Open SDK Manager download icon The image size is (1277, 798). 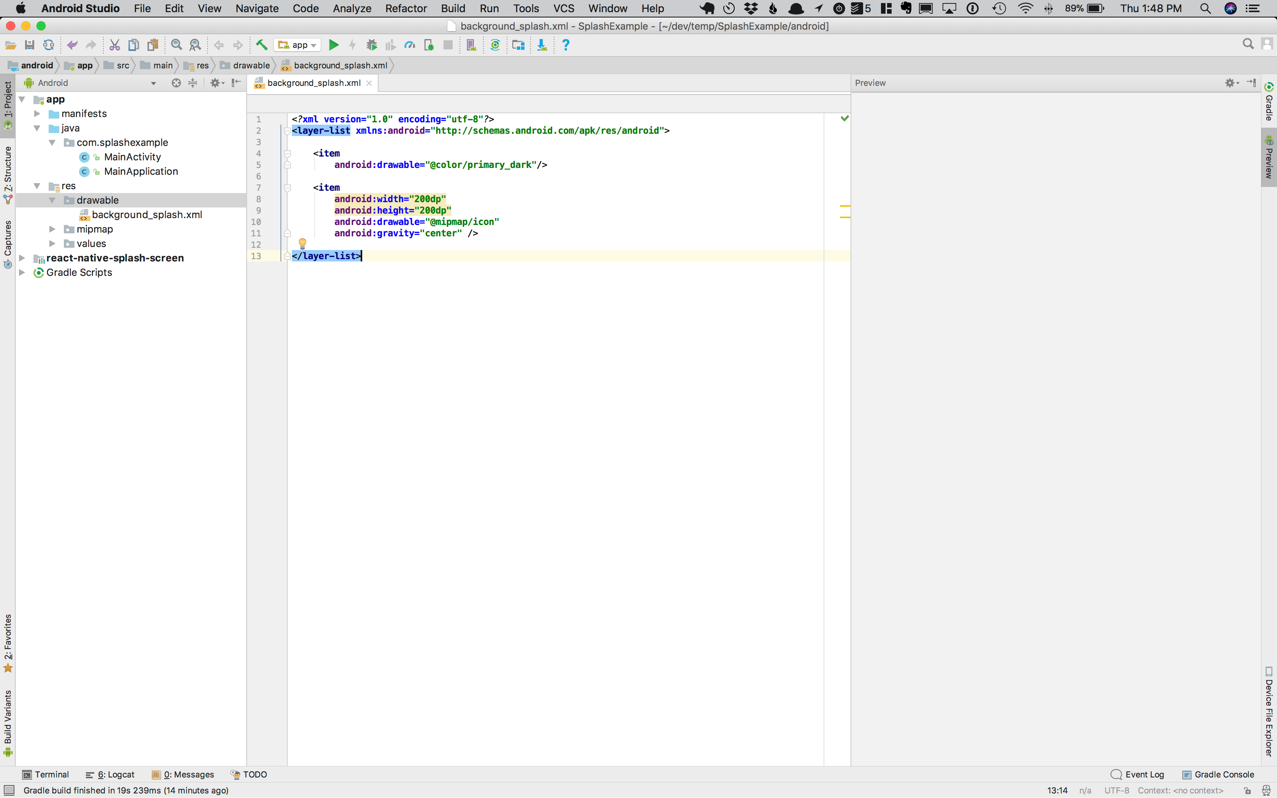pyautogui.click(x=542, y=45)
